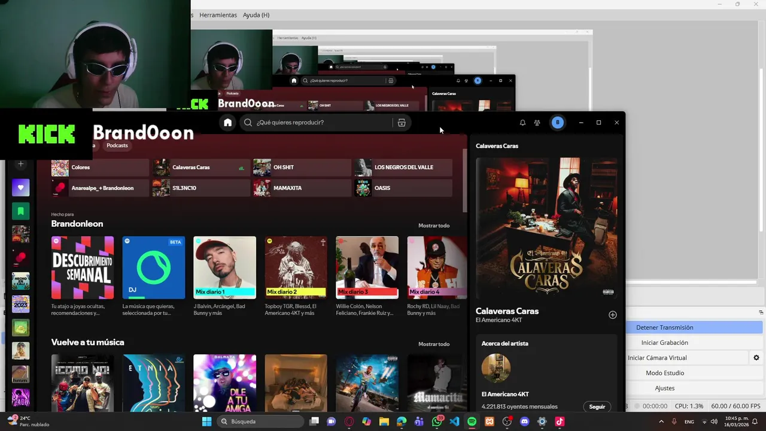766x431 pixels.
Task: Click the microphone icon in the system tray
Action: (x=674, y=421)
